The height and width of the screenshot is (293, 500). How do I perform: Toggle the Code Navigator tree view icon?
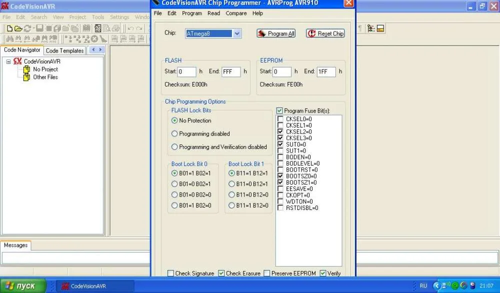pos(371,28)
